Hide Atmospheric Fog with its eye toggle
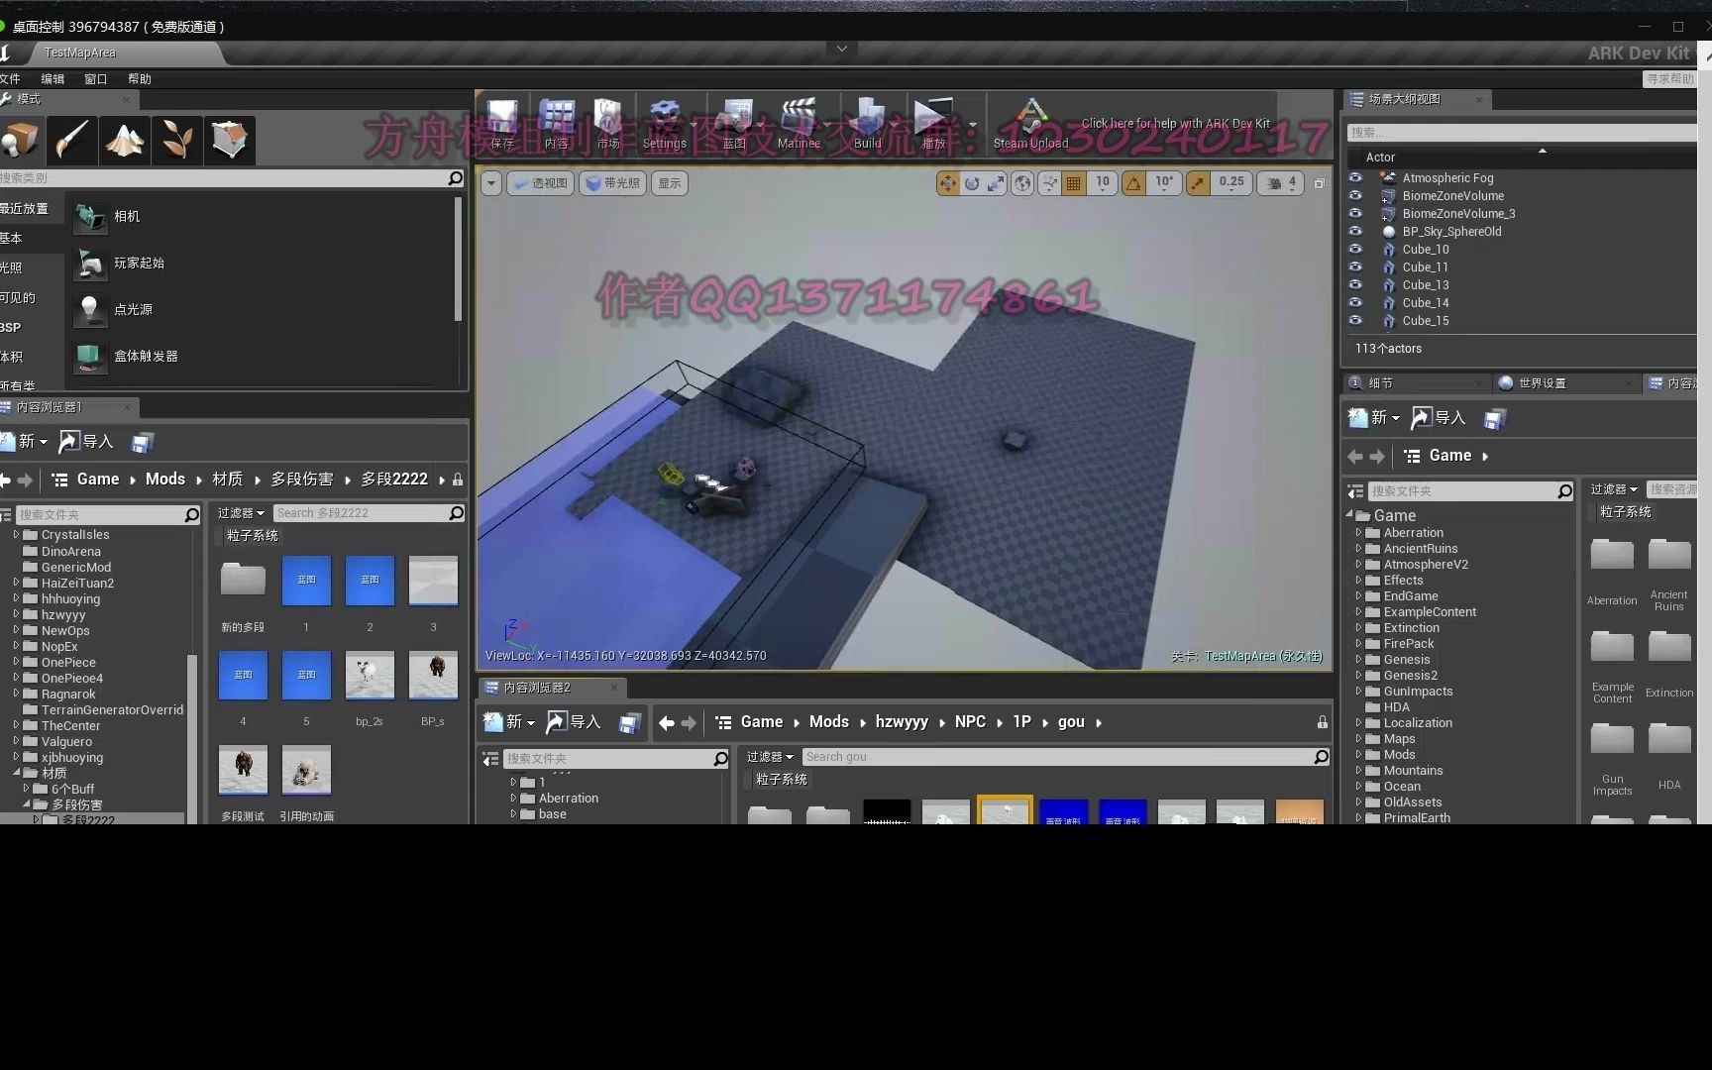The image size is (1712, 1070). pyautogui.click(x=1355, y=178)
